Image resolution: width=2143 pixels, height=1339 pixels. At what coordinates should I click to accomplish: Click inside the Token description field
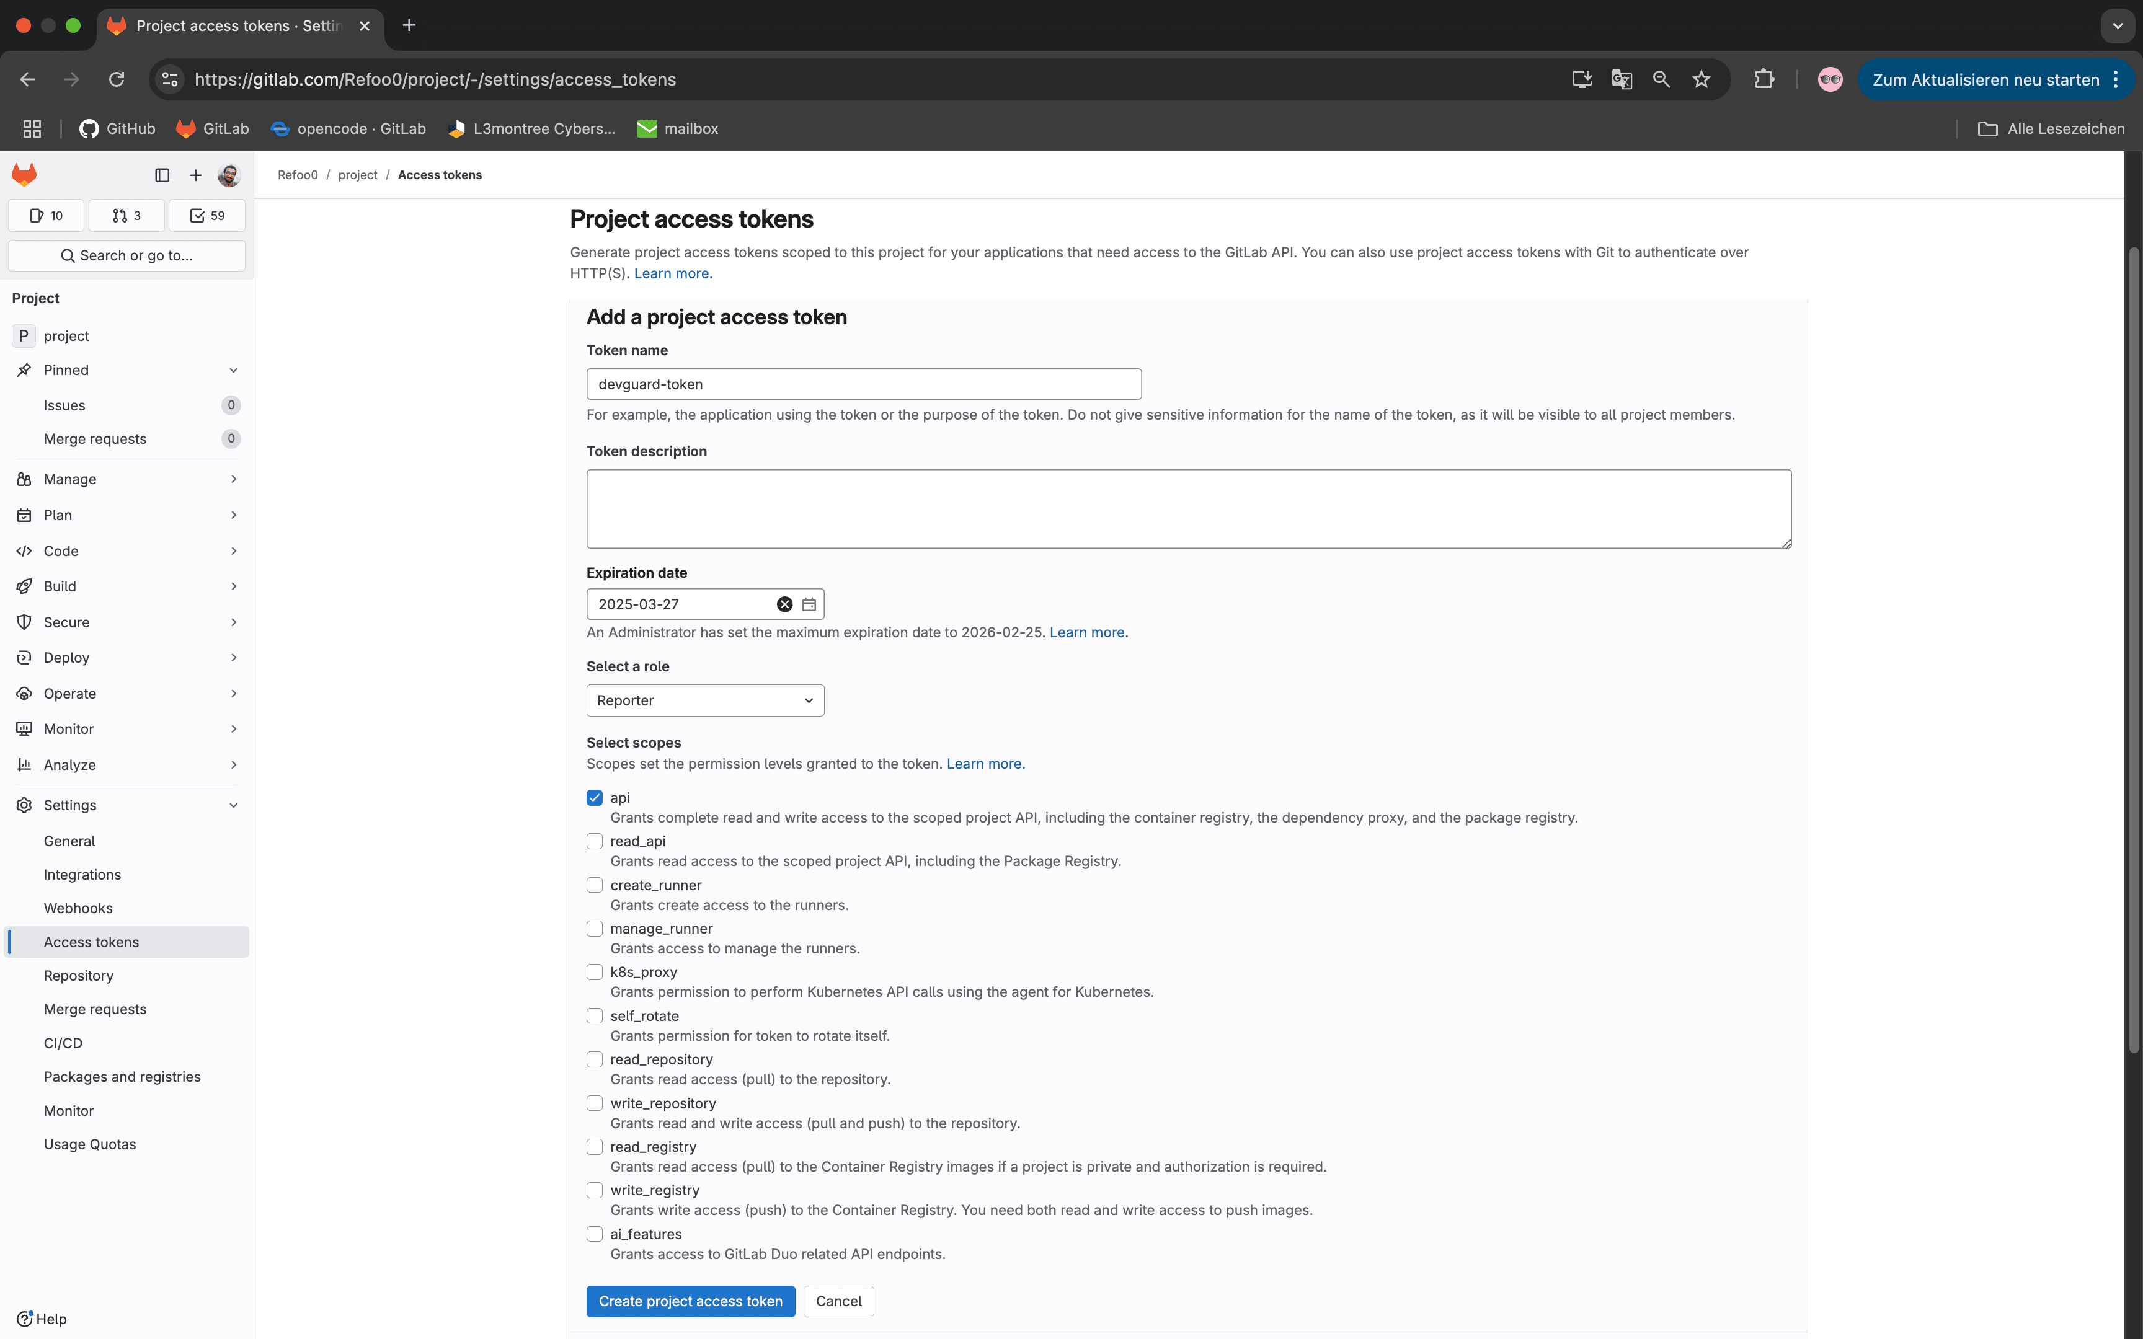tap(1187, 508)
